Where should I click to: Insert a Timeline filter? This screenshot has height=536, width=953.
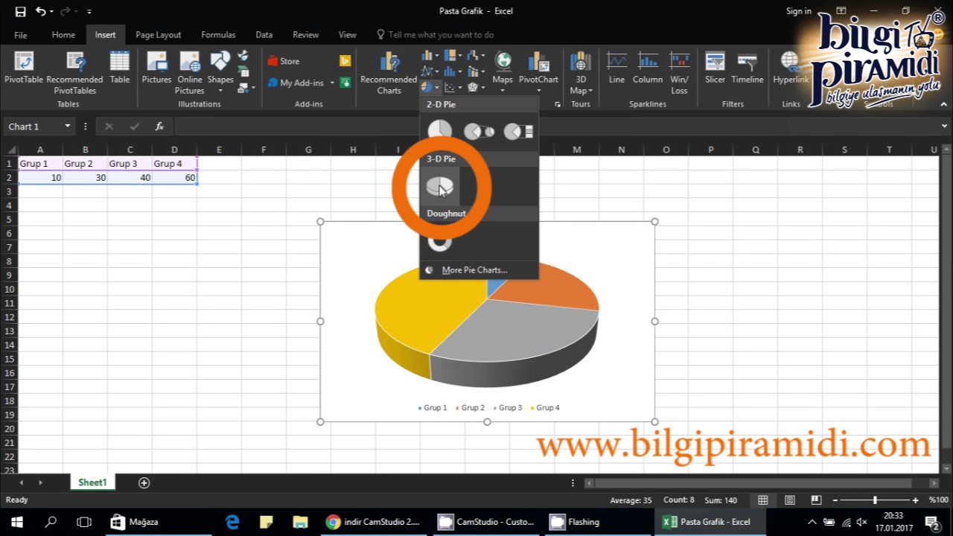pyautogui.click(x=747, y=68)
